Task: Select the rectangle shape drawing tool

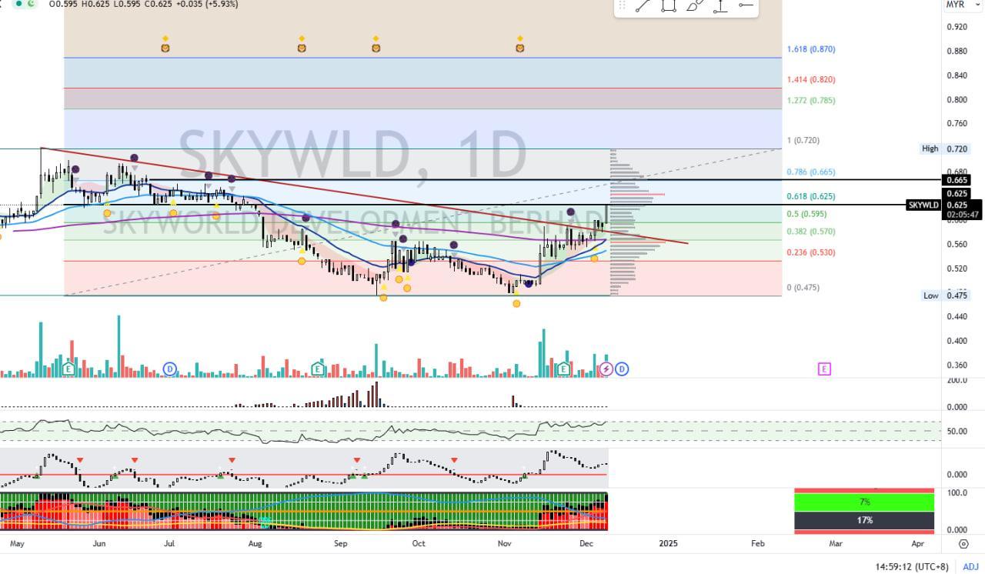Action: tap(668, 6)
